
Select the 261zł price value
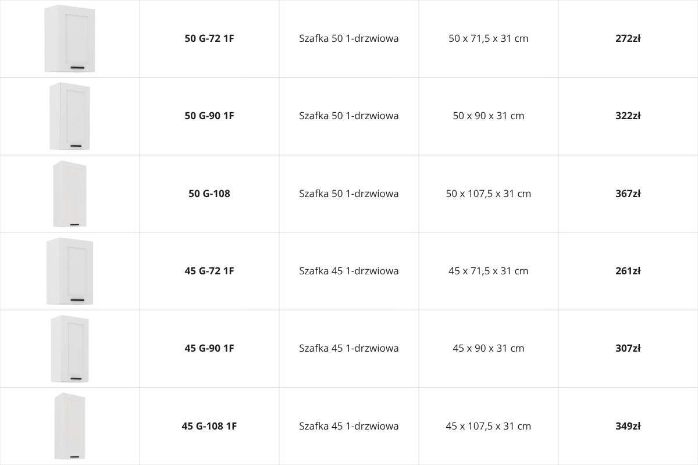click(x=628, y=271)
